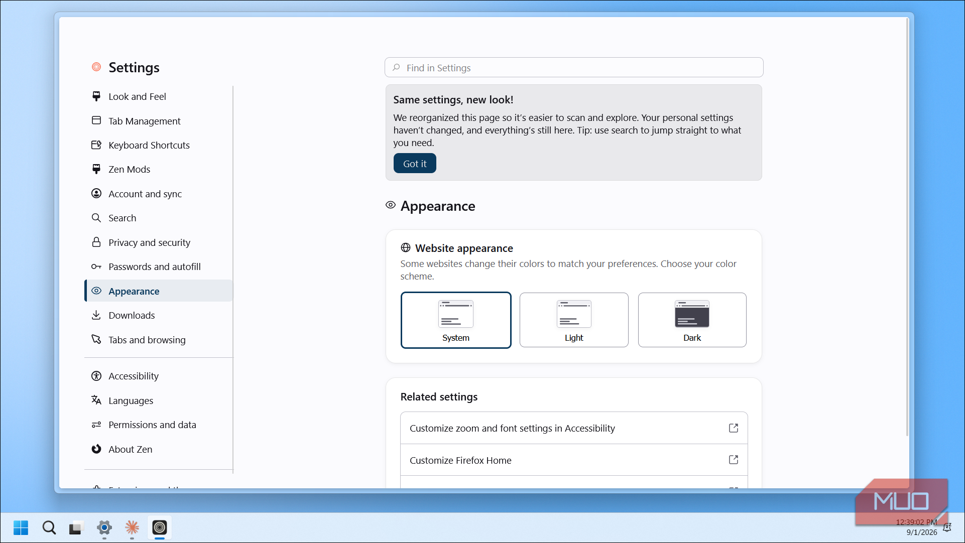The width and height of the screenshot is (965, 543).
Task: Click the Keyboard Shortcuts icon
Action: tap(96, 145)
